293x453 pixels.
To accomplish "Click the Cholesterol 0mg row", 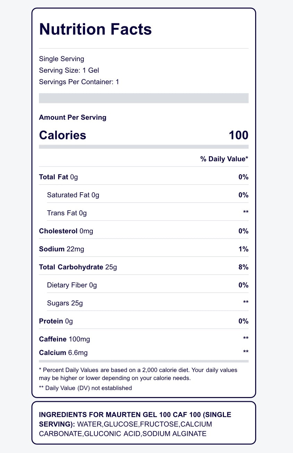I will [144, 231].
